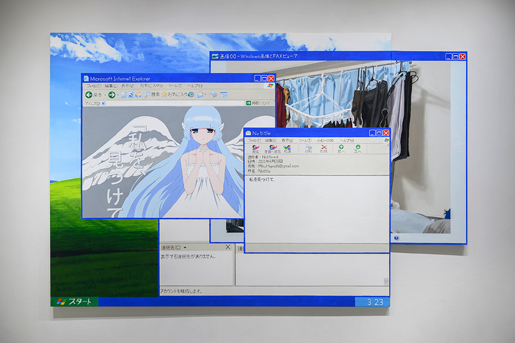
Task: Refresh the page in Internet Explorer
Action: 131,95
